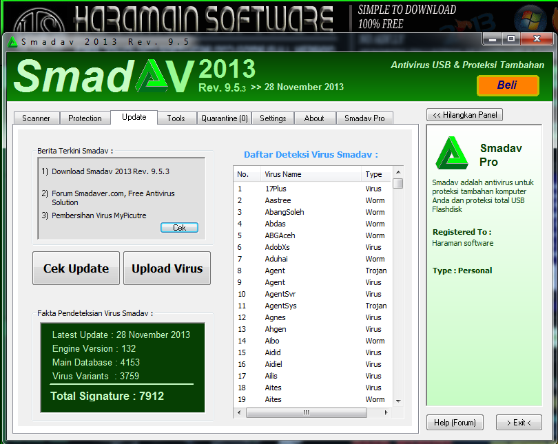
Task: Click the Total Signature : 7912 text
Action: click(x=107, y=396)
